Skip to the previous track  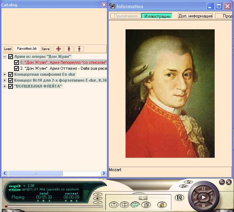pyautogui.click(x=195, y=198)
